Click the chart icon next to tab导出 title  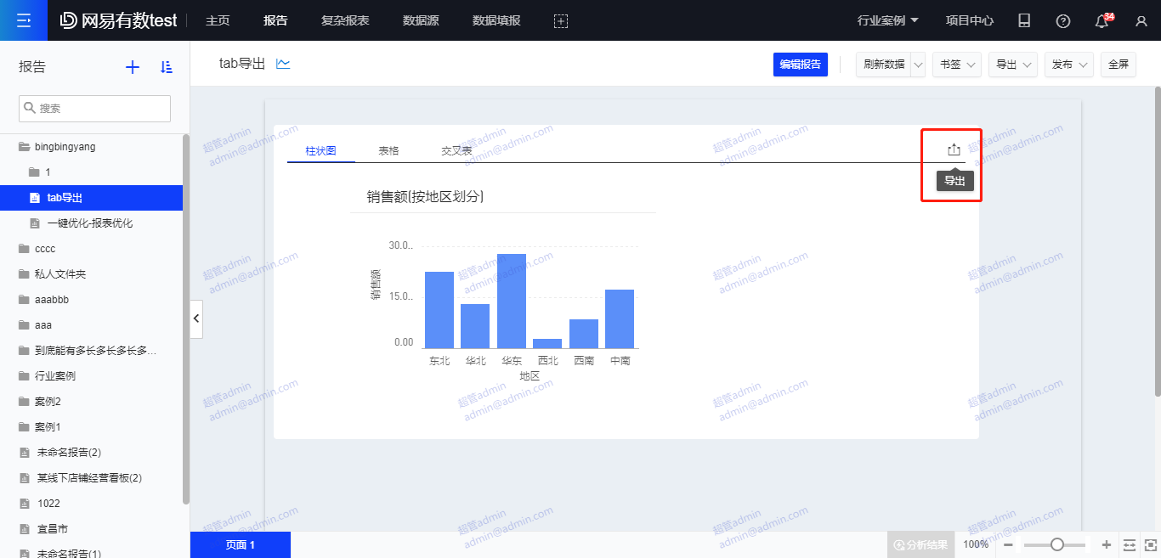[x=283, y=64]
